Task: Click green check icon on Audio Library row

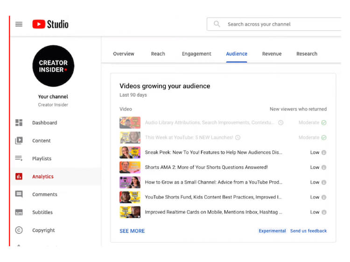Action: click(x=324, y=123)
